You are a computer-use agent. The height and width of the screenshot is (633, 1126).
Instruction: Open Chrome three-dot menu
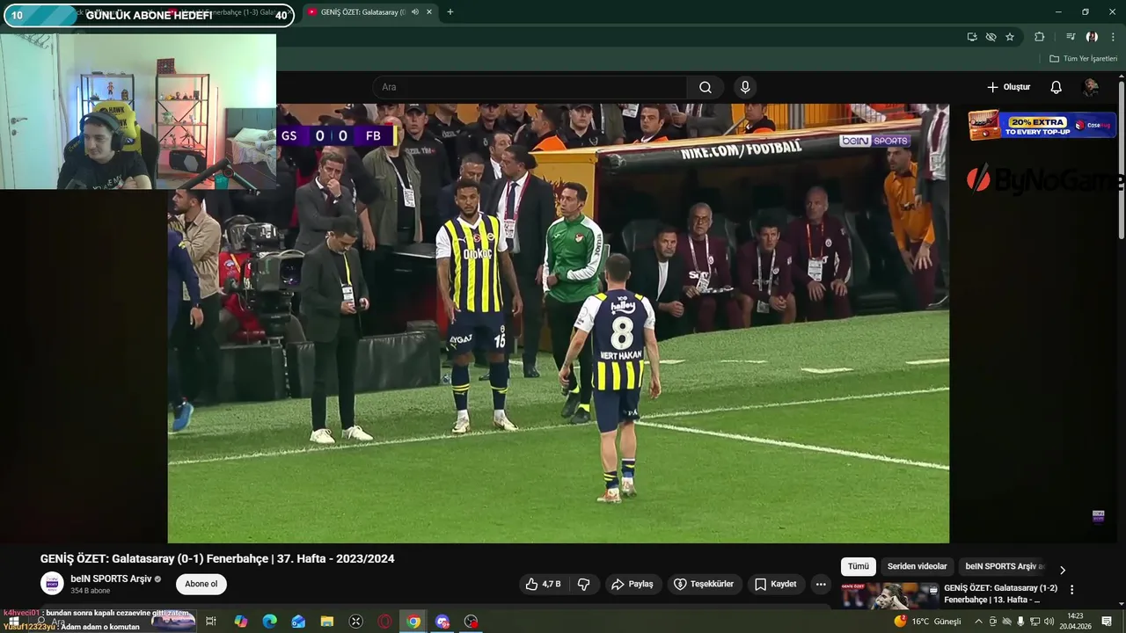(x=1113, y=37)
